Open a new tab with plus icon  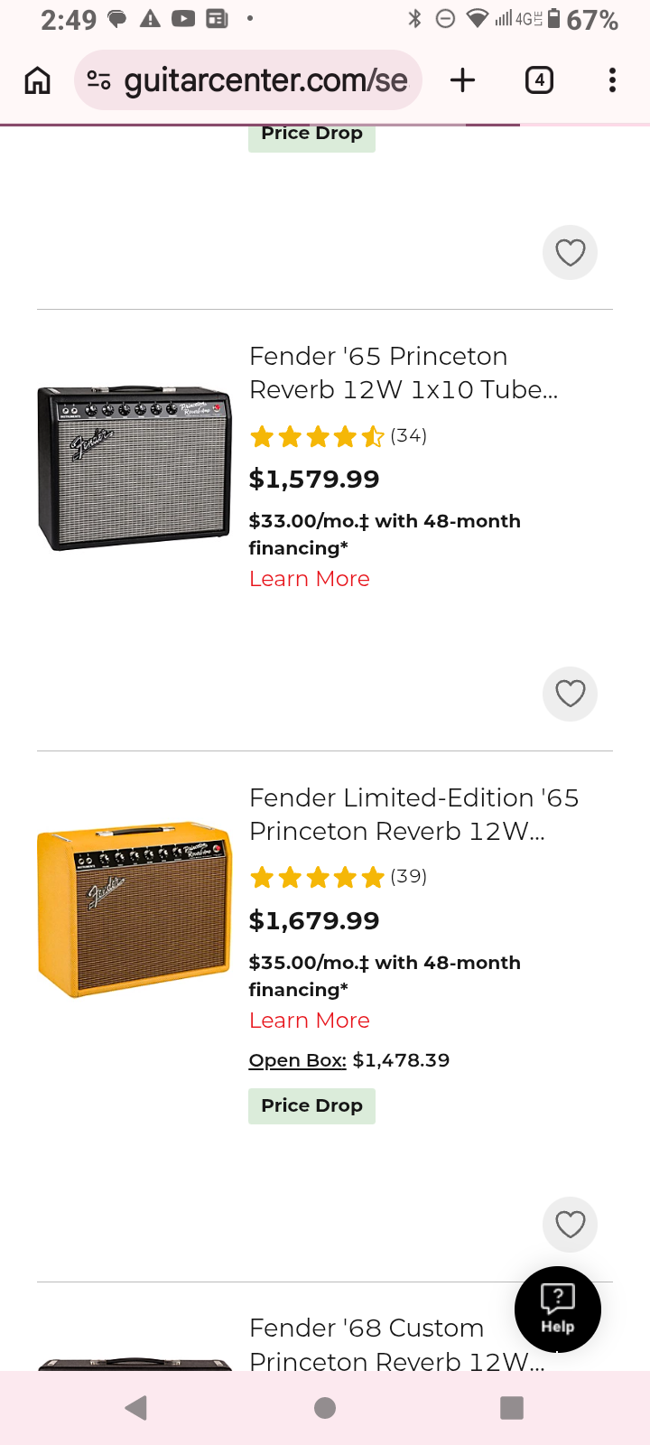click(462, 80)
